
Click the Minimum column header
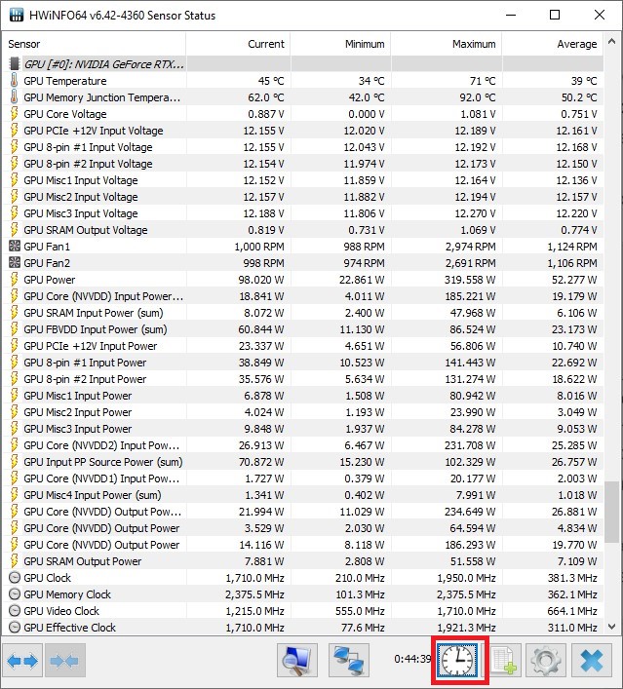(x=340, y=44)
